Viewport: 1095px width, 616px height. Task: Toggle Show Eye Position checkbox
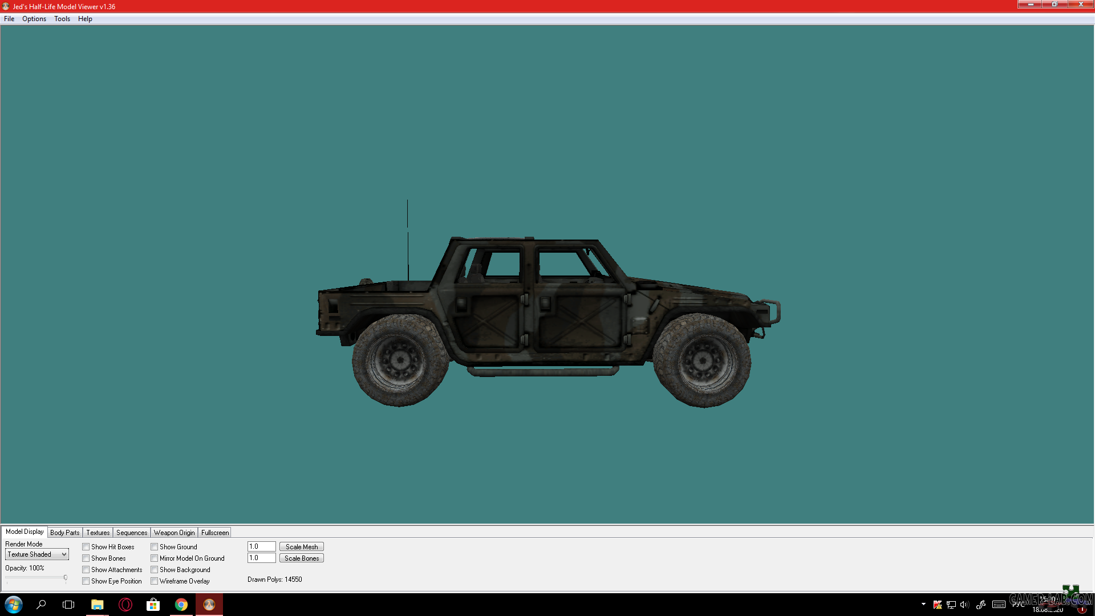pos(86,581)
